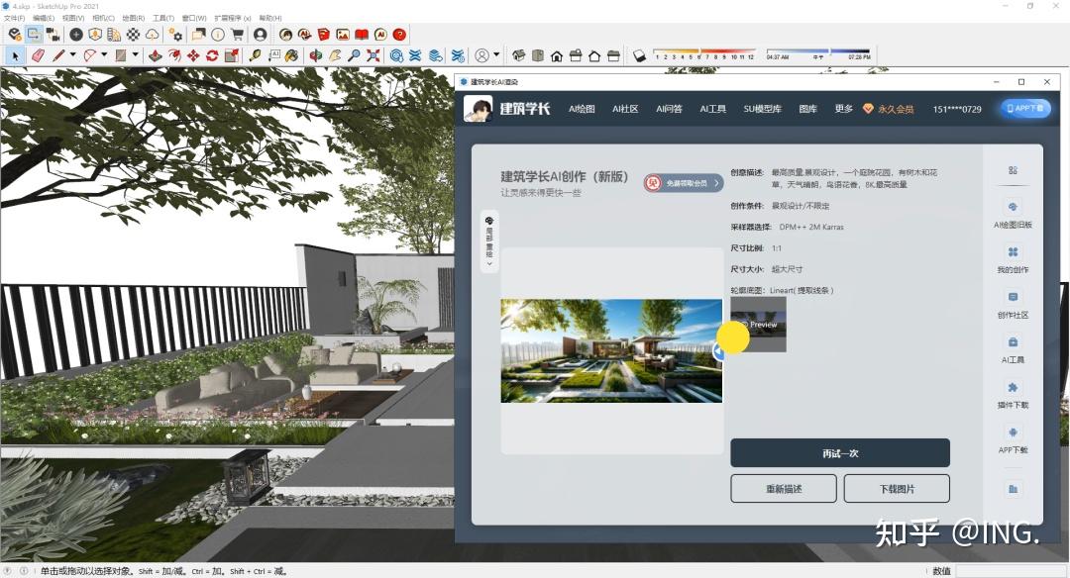Open the 更多 dropdown in plugin navbar
1070x578 pixels.
click(843, 109)
